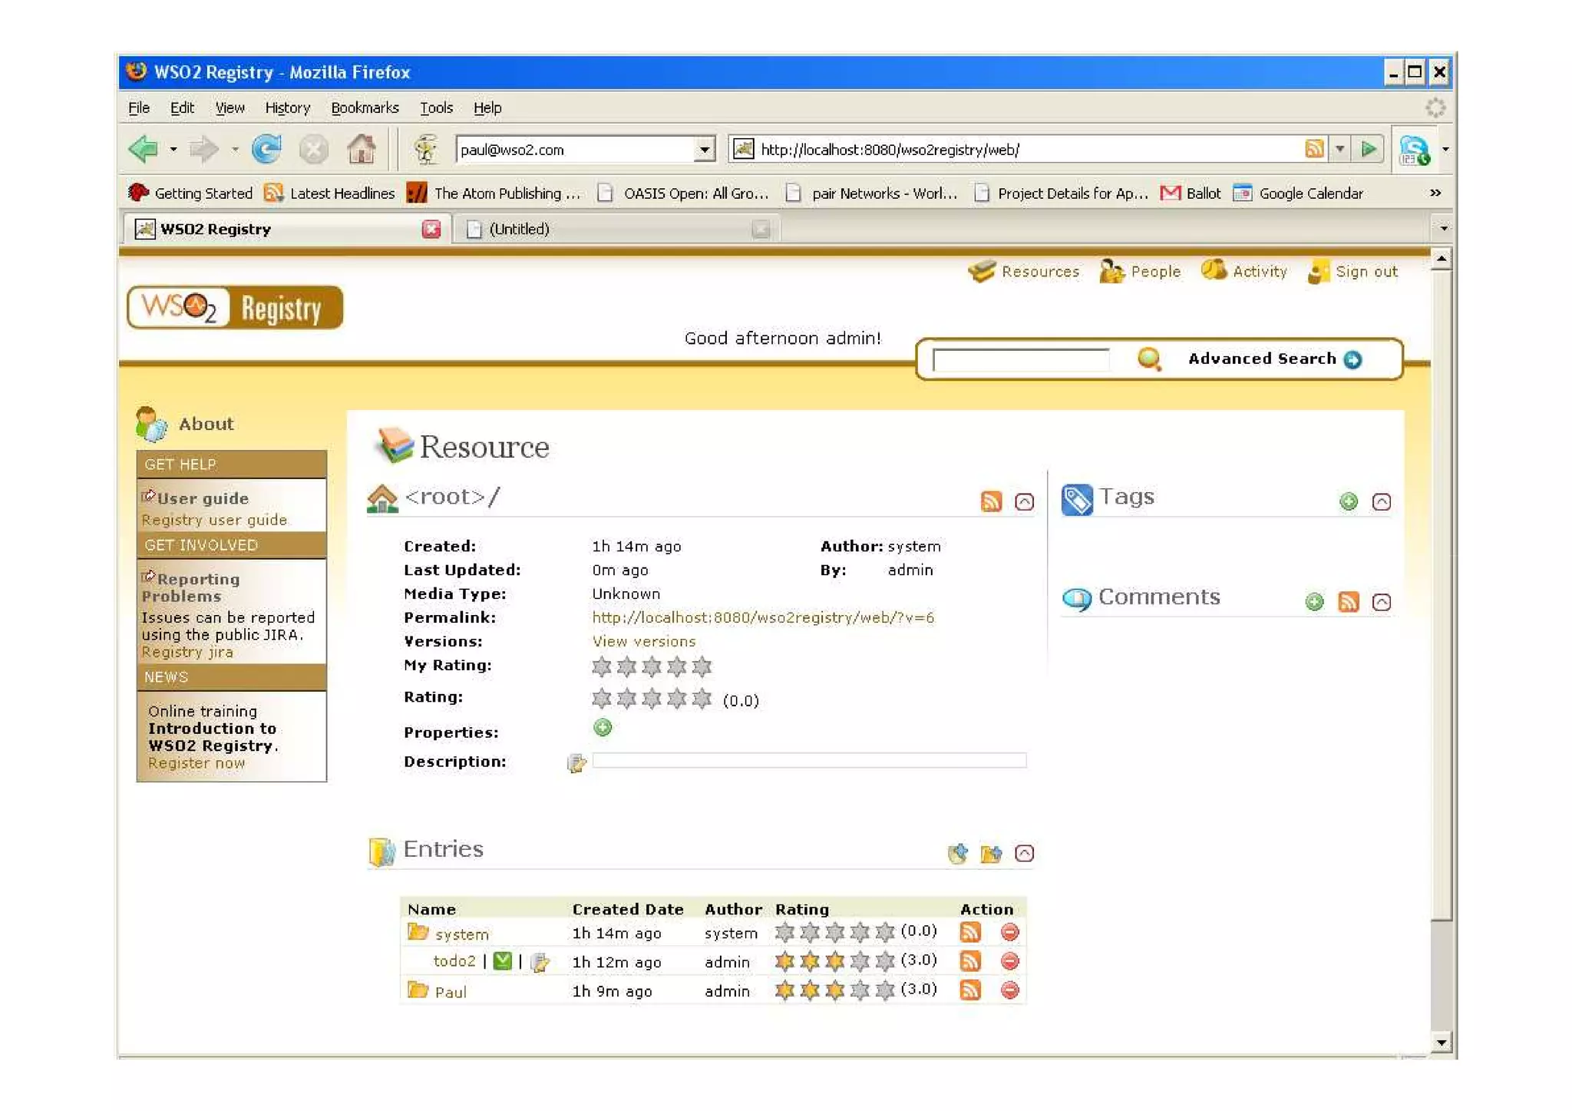Click the Description text field
This screenshot has height=1111, width=1572.
809,761
